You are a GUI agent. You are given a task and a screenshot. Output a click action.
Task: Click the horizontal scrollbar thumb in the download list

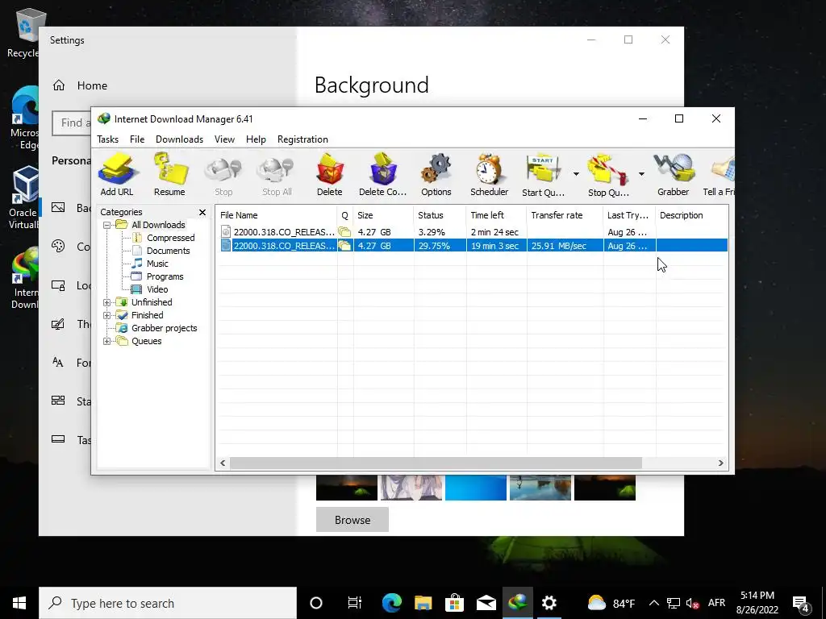[x=436, y=463]
